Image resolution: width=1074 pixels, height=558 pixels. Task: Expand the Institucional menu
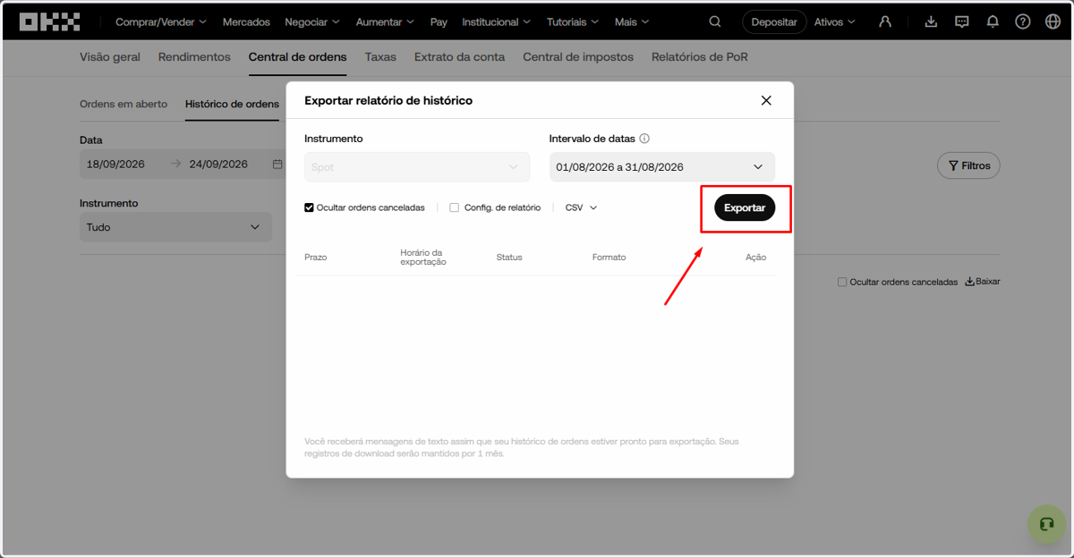tap(496, 21)
